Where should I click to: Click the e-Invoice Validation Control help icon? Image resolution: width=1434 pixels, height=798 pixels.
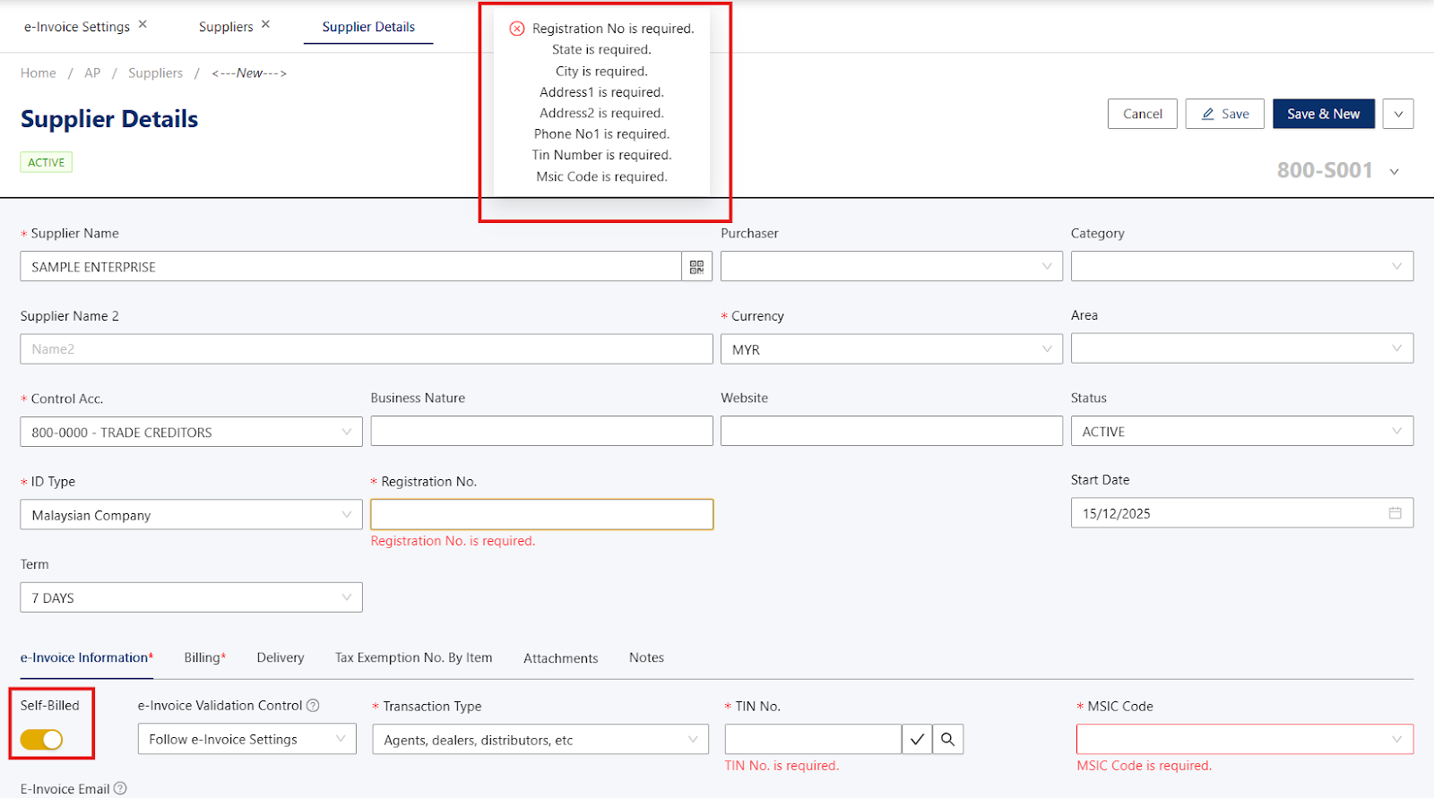(313, 706)
